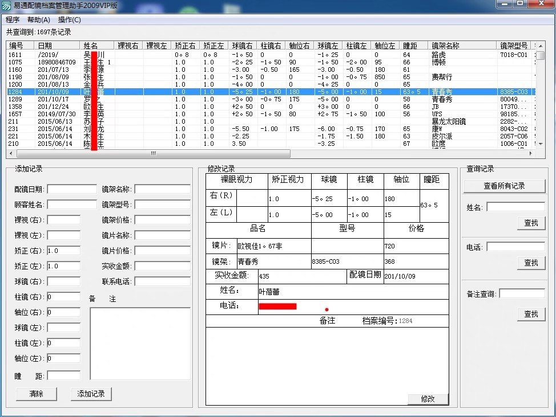Click the 添加记录 button
Image resolution: width=556 pixels, height=417 pixels.
coord(91,394)
